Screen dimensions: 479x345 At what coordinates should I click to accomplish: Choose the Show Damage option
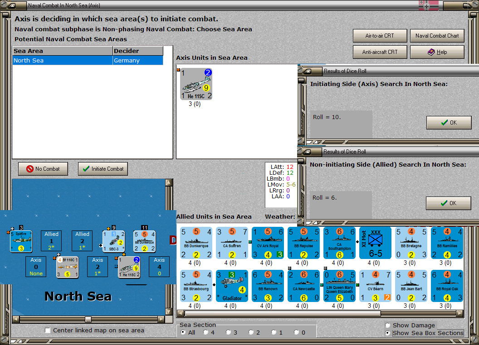pos(388,325)
